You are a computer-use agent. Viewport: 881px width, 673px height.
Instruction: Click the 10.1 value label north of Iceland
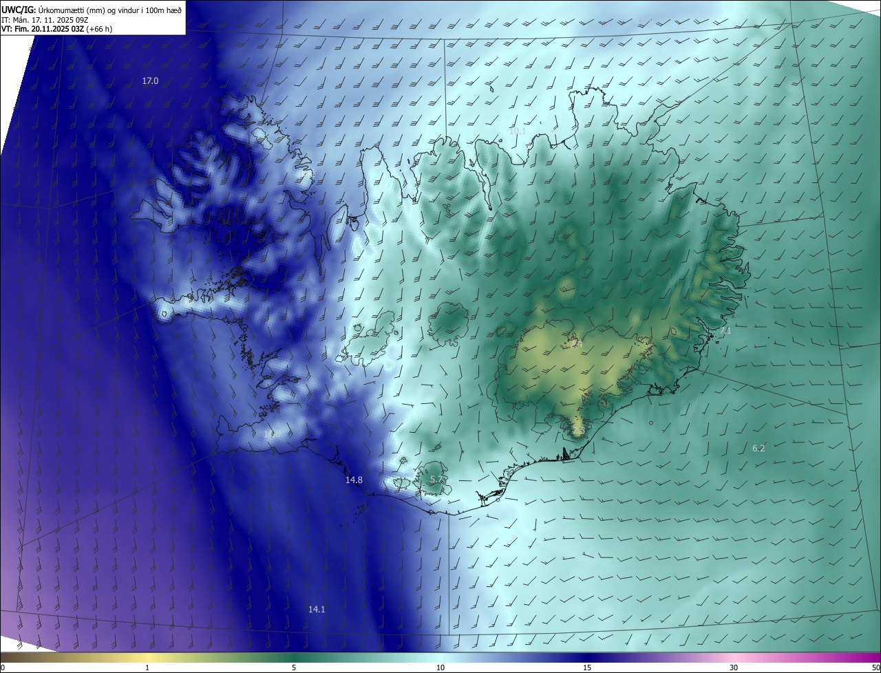point(517,131)
